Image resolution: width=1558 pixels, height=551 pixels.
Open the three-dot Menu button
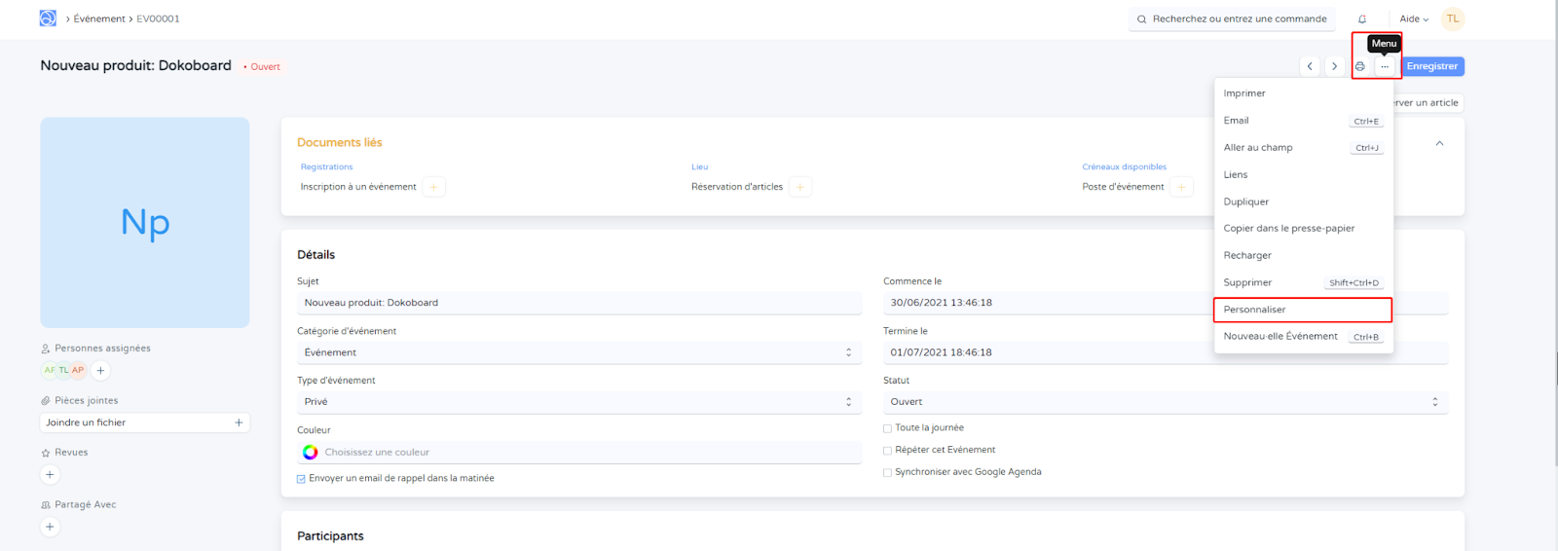[x=1385, y=66]
